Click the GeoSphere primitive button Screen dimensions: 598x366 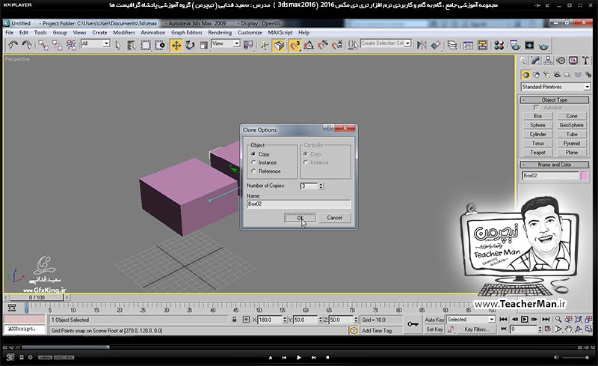point(571,125)
